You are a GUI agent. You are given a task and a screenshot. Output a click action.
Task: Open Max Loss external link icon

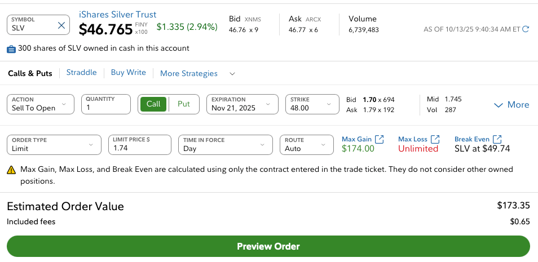click(435, 139)
